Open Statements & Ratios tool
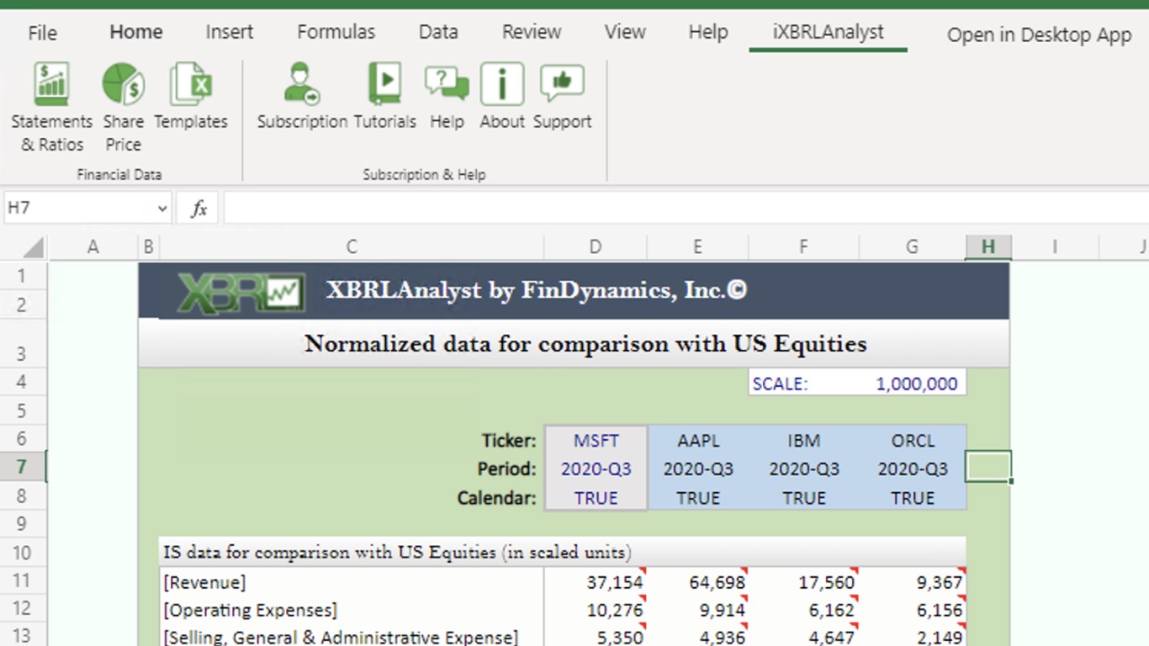 click(x=51, y=108)
